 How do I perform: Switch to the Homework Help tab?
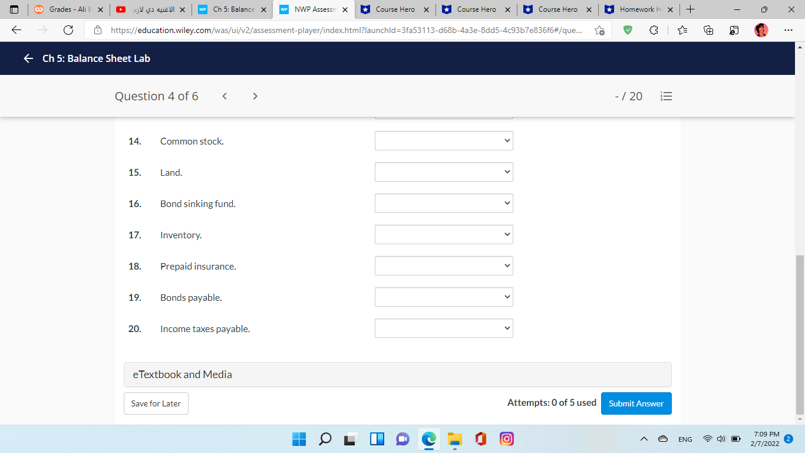point(636,9)
